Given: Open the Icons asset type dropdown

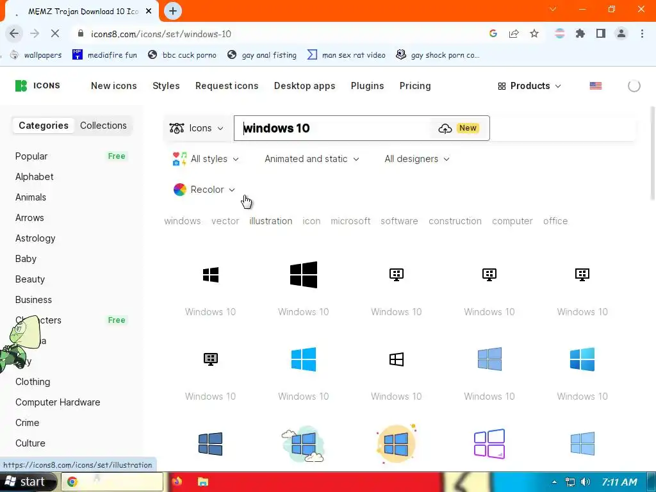Looking at the screenshot, I should [x=196, y=128].
